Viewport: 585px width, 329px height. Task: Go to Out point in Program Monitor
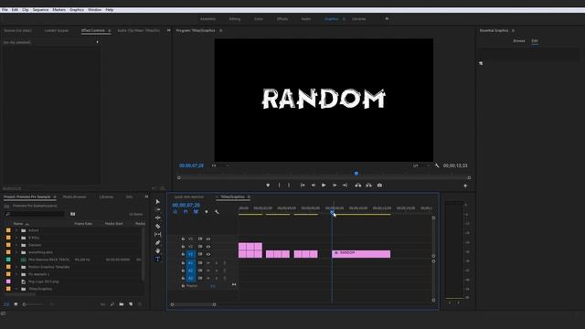pyautogui.click(x=345, y=185)
